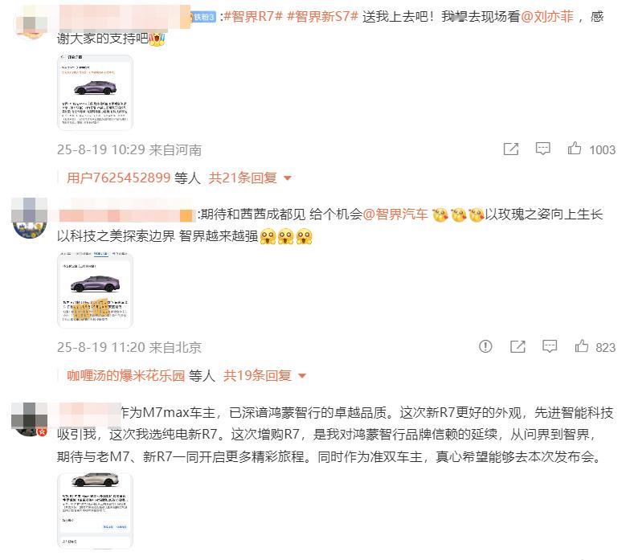Expand the 共21条回复 replies arrow
This screenshot has width=630, height=560.
pos(288,178)
